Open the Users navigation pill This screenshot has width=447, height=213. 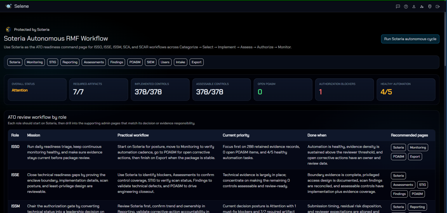tap(165, 62)
